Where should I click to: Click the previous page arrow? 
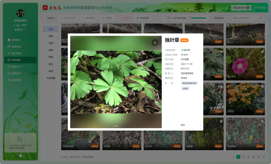[233, 157]
